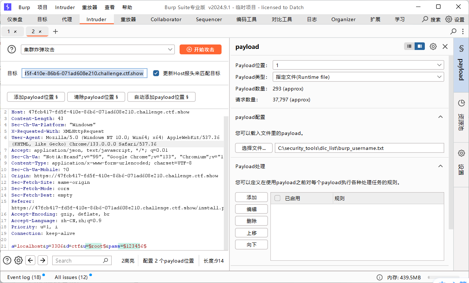Click 清除payload位置 § button
Image resolution: width=469 pixels, height=283 pixels.
pos(96,97)
